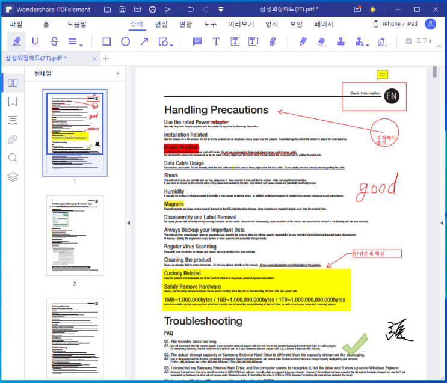The image size is (447, 383).
Task: Select the Pencil drawing tool
Action: (x=303, y=41)
